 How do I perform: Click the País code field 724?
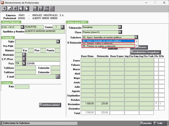pyautogui.click(x=19, y=63)
